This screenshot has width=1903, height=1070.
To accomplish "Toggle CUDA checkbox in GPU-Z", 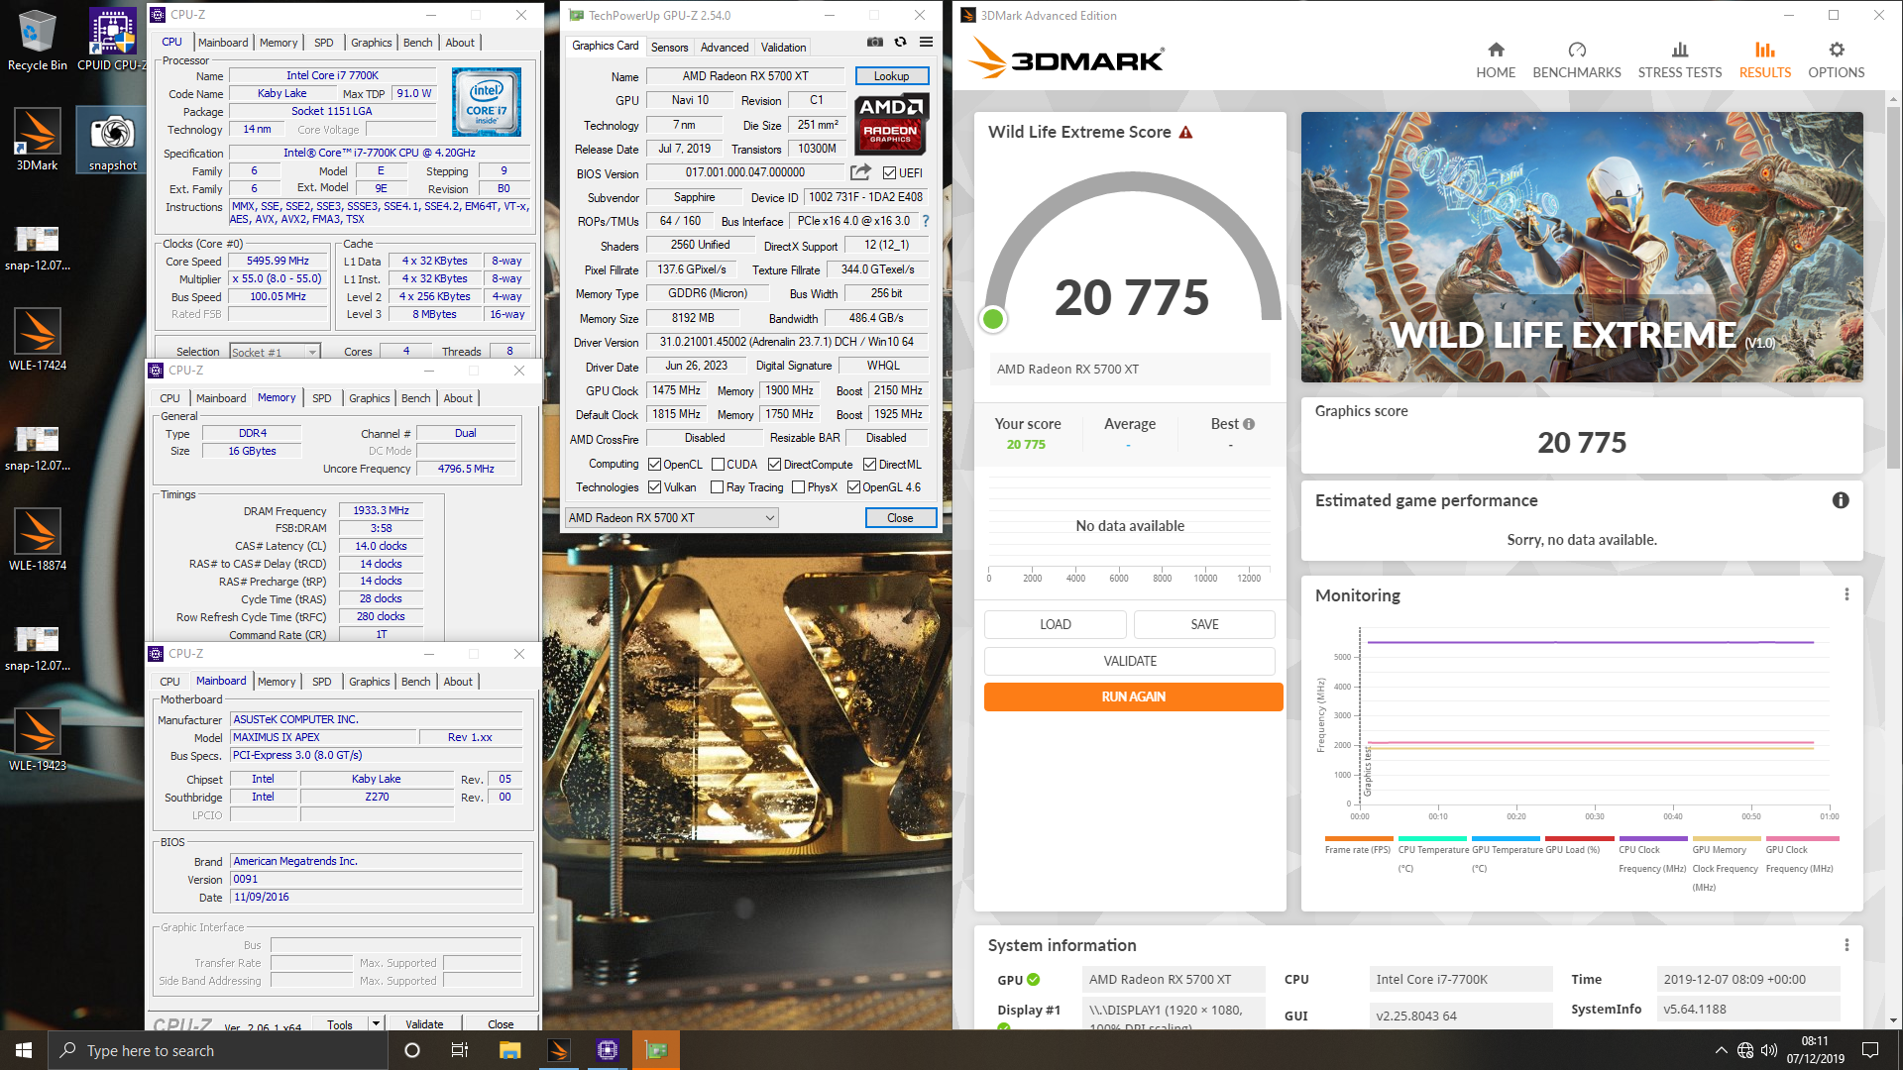I will coord(718,465).
